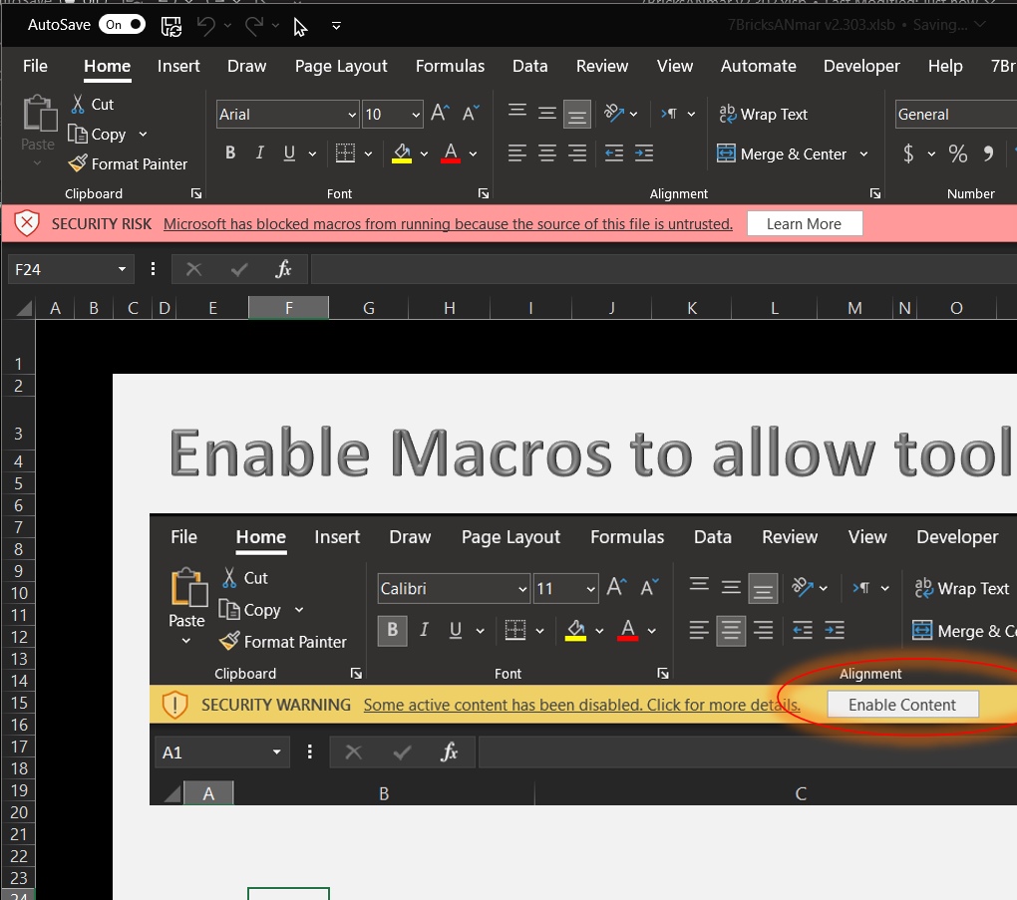The width and height of the screenshot is (1017, 900).
Task: Click the Percent Style icon
Action: (957, 153)
